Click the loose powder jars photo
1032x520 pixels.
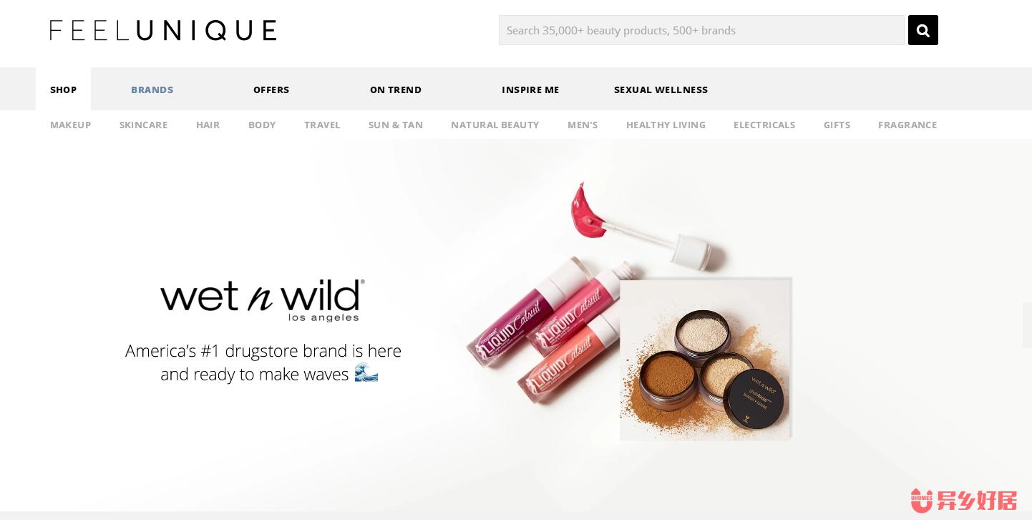[x=706, y=360]
